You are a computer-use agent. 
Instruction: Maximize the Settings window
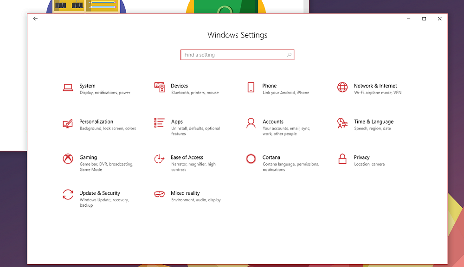point(424,19)
